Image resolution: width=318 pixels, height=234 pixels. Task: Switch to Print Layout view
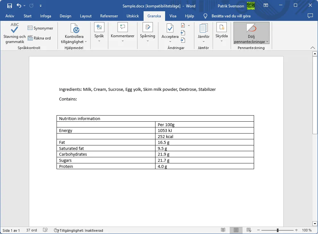click(236, 230)
